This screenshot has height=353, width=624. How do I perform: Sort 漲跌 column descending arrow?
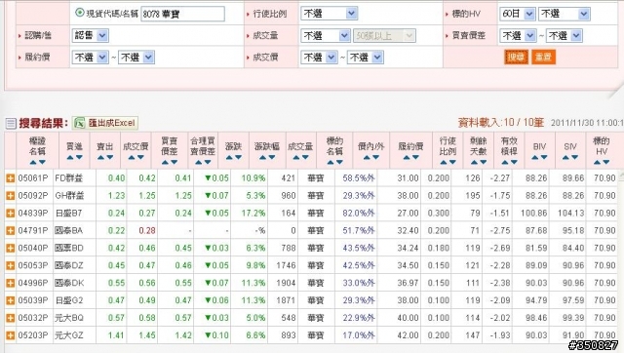pyautogui.click(x=238, y=158)
